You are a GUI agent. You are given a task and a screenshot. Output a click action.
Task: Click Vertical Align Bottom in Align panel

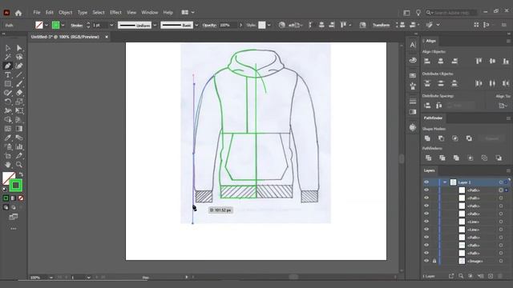click(x=506, y=61)
